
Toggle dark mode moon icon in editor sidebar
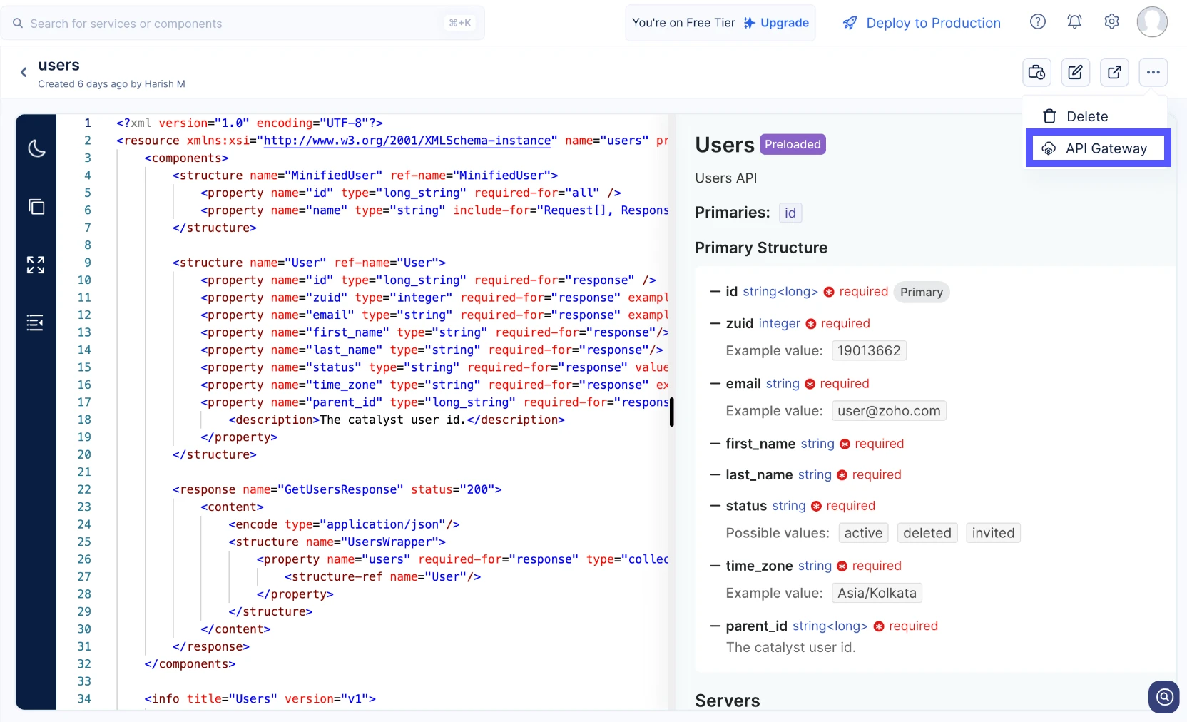pyautogui.click(x=36, y=148)
